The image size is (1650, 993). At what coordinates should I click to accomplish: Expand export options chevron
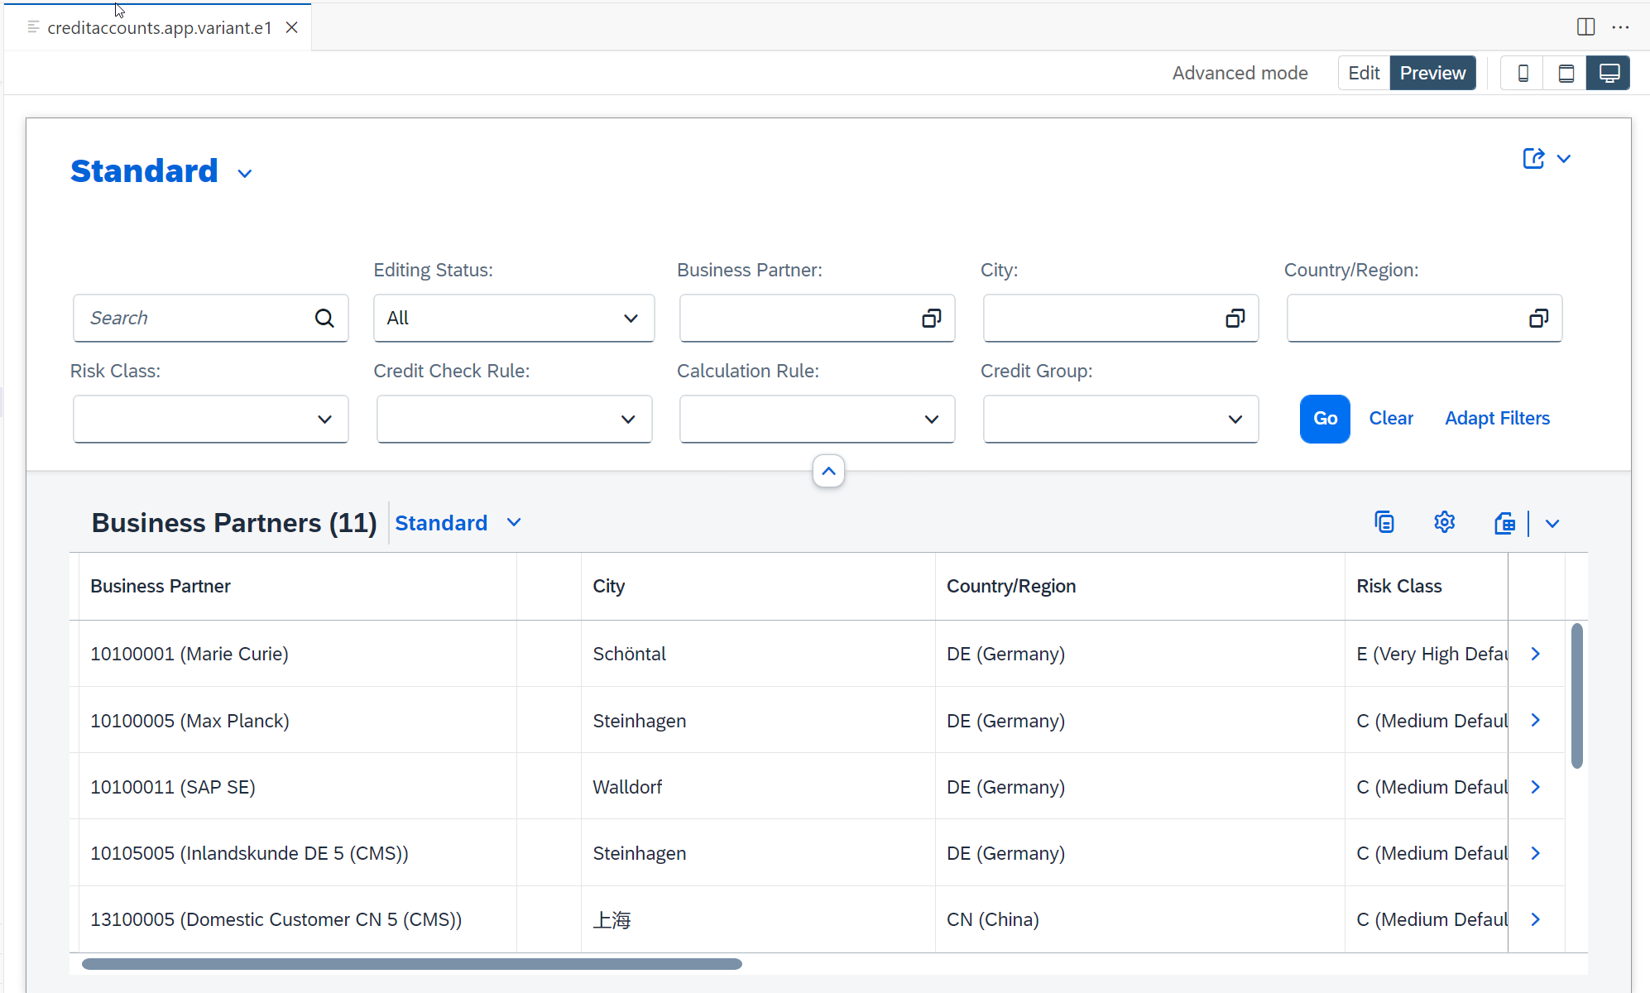tap(1552, 523)
